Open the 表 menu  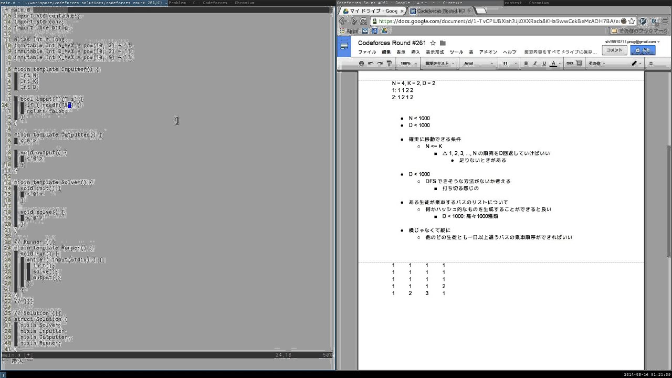click(x=471, y=52)
